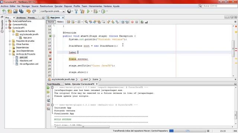Select nbactions.xml in the project tree

[26, 61]
